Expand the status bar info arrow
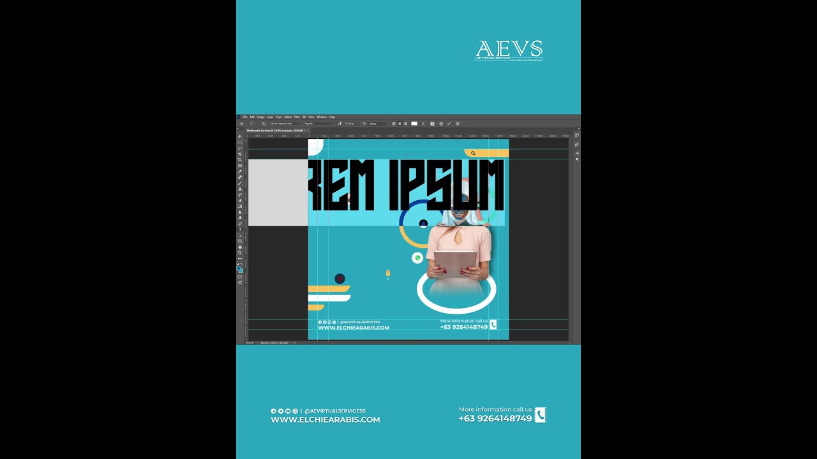The image size is (817, 459). tap(295, 343)
